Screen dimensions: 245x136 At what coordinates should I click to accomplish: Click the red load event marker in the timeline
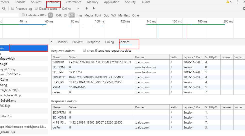[187, 30]
